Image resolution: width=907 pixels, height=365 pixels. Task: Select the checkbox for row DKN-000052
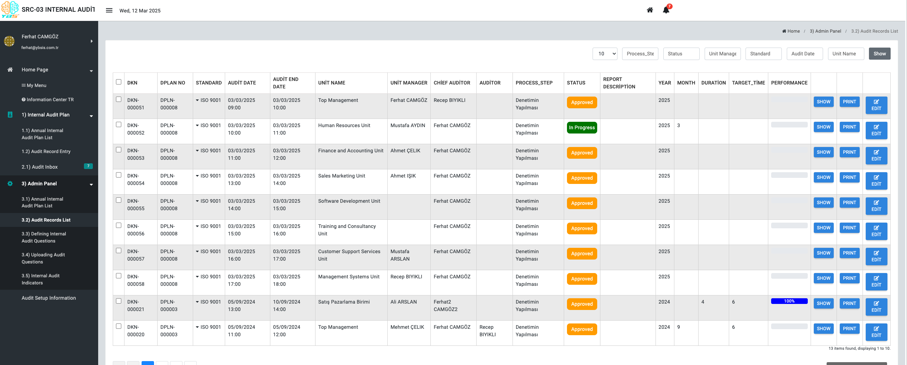pos(118,125)
